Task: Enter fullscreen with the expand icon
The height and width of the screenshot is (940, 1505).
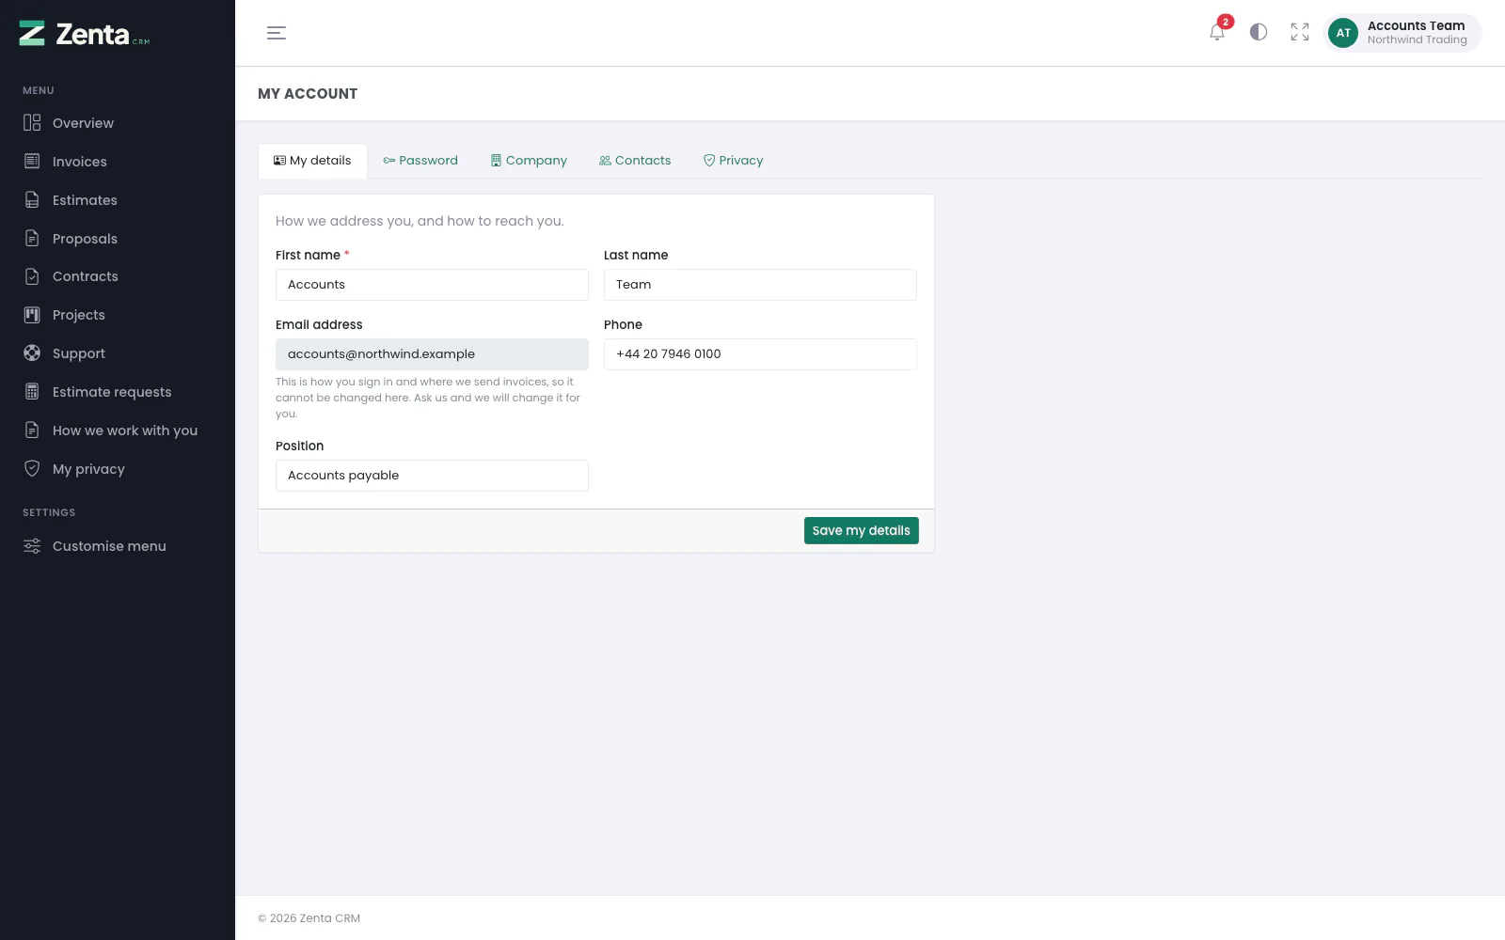Action: 1300,32
